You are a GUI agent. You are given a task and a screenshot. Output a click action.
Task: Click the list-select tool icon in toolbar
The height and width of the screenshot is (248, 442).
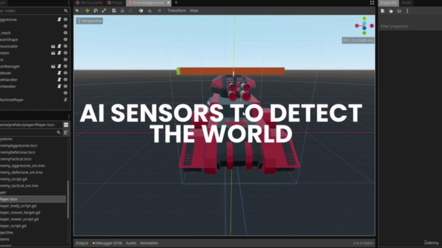(114, 11)
